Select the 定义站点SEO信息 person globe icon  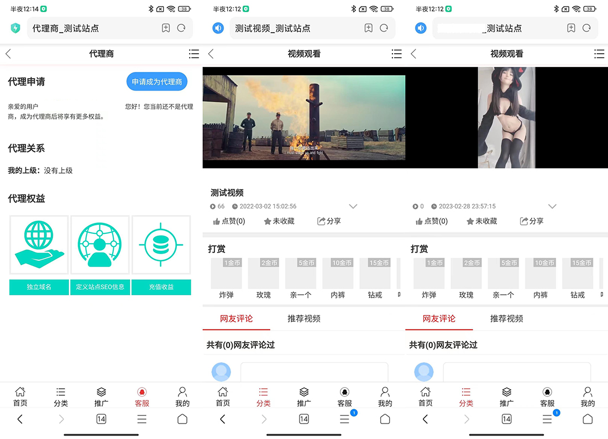(x=99, y=245)
